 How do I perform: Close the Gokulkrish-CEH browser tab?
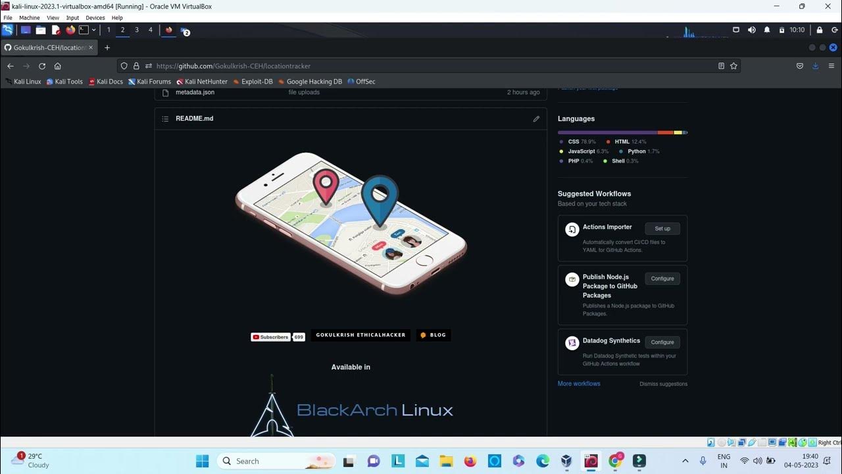coord(91,47)
